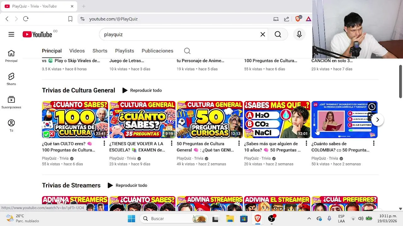This screenshot has height=226, width=403.
Task: Open Brave Shields lion icon
Action: click(x=298, y=19)
